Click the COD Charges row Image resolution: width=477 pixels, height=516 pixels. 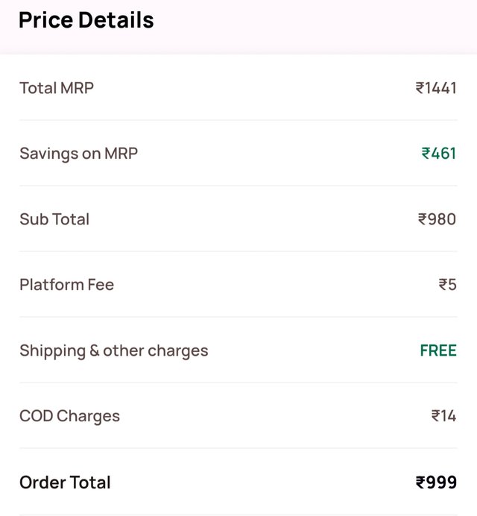pyautogui.click(x=238, y=416)
